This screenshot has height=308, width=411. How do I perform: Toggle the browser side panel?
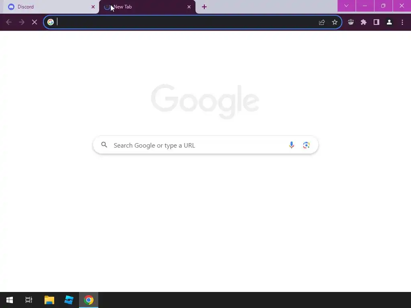click(x=376, y=22)
